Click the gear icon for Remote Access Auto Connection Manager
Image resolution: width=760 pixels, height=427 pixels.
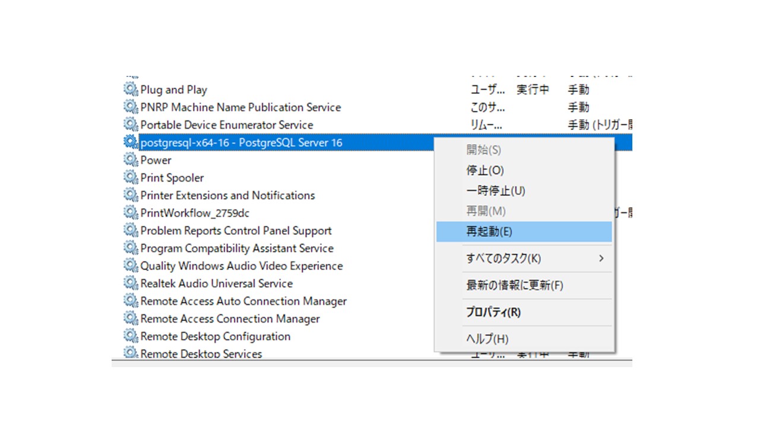point(131,301)
